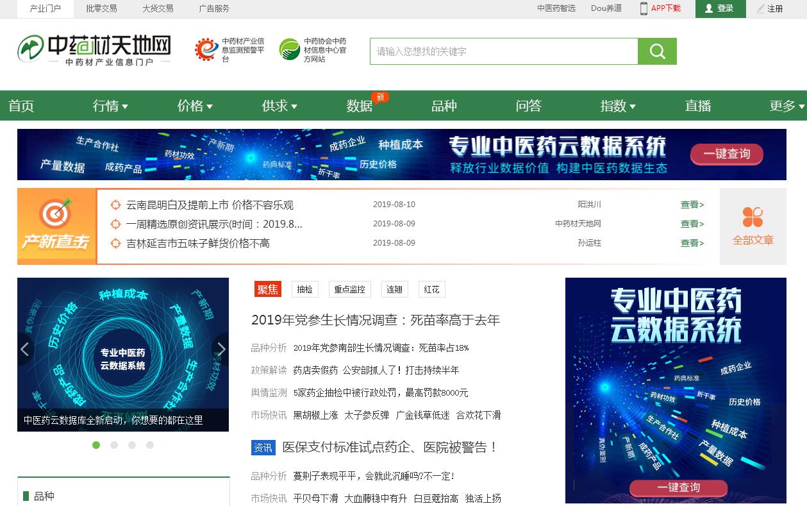This screenshot has width=807, height=506.
Task: Open the 品种 navigation menu item
Action: 444,106
